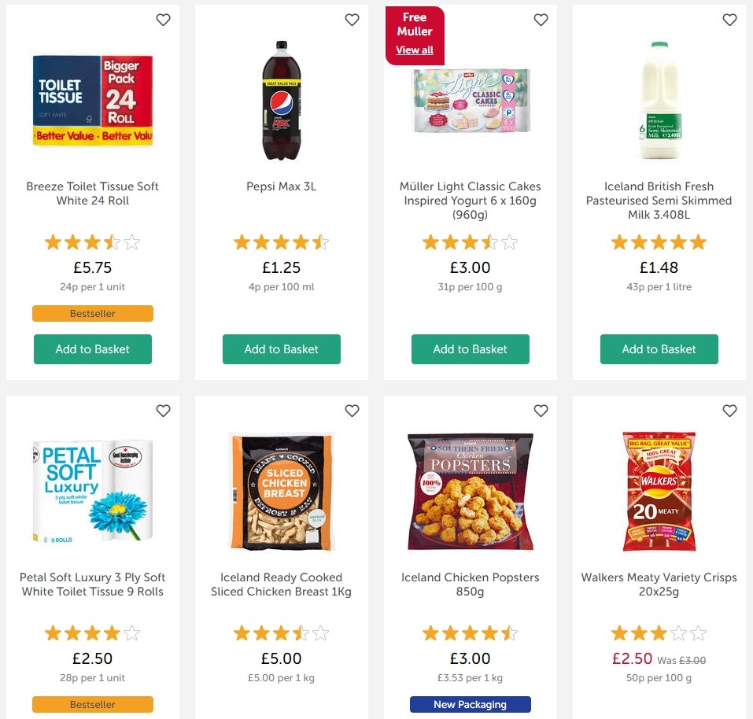Viewport: 753px width, 719px height.
Task: Select the heart icon on Iceland Chicken Popsters
Action: pyautogui.click(x=541, y=411)
